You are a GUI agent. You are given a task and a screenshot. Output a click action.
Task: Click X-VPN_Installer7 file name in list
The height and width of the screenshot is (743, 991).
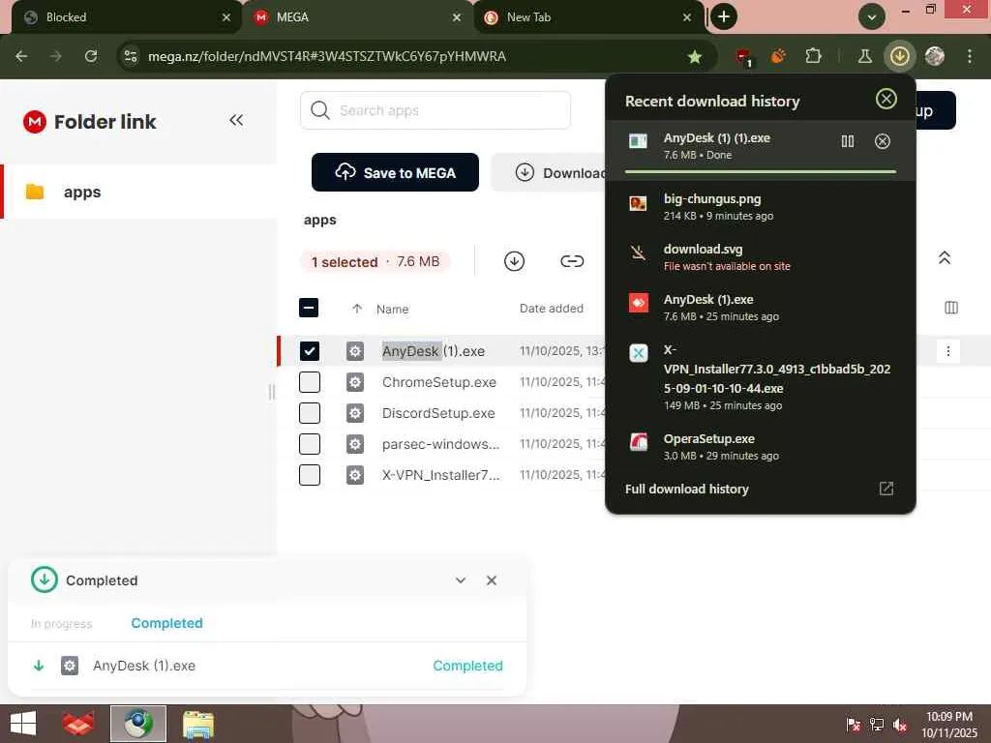[x=440, y=475]
